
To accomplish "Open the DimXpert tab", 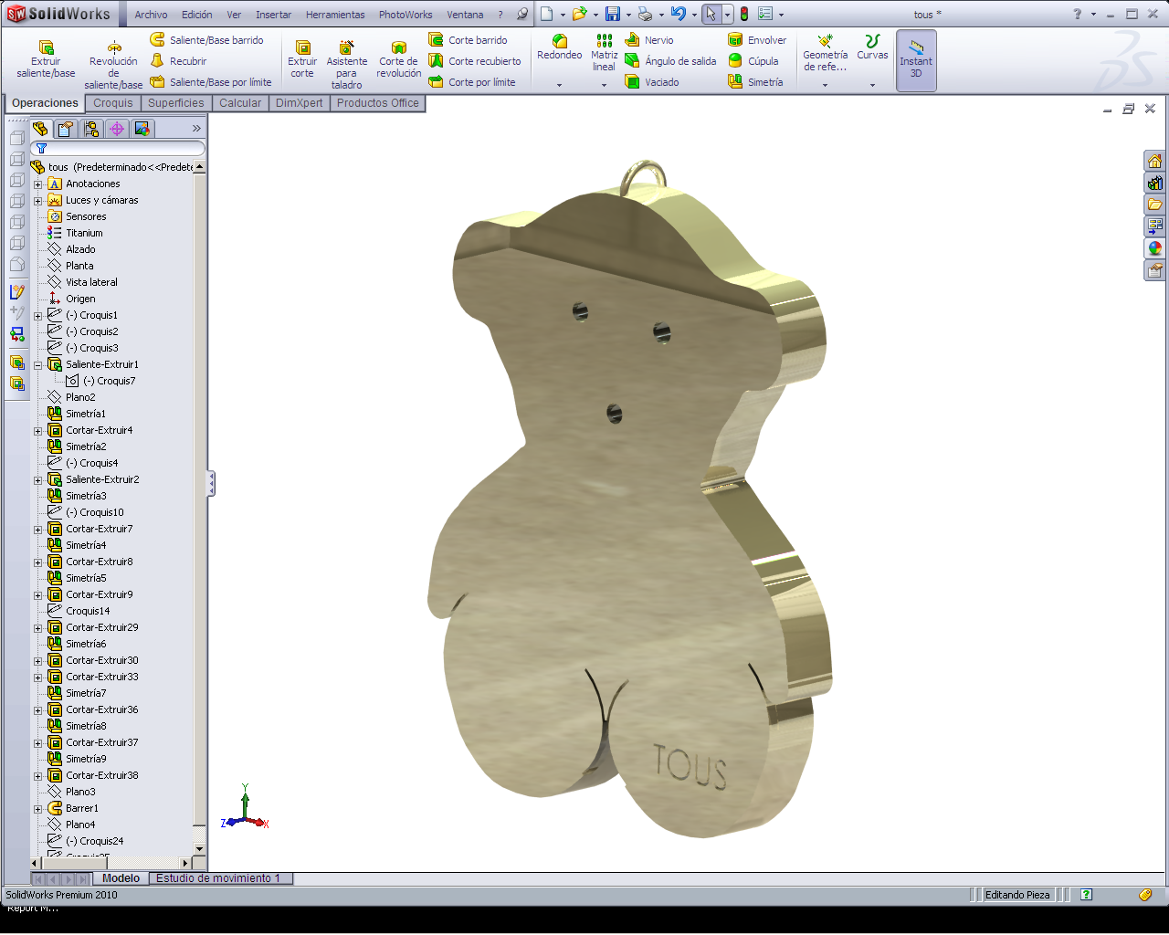I will click(x=300, y=103).
